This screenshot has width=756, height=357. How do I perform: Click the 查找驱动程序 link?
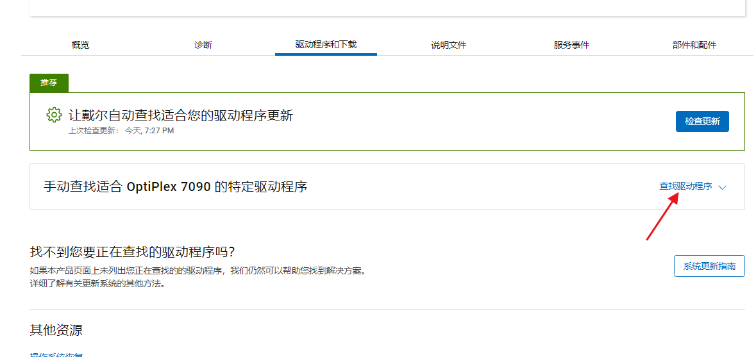[x=685, y=187]
